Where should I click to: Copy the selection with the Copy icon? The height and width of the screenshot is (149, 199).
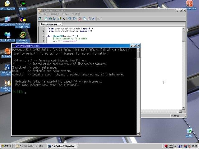pos(85,19)
